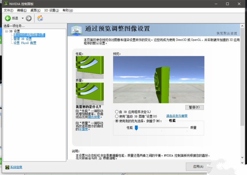Select 管理 3D 设置 in task tree
Screen dimensions: 247x175
pyautogui.click(x=23, y=39)
